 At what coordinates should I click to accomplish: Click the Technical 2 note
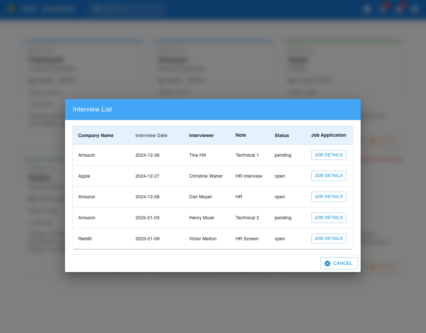click(x=247, y=218)
